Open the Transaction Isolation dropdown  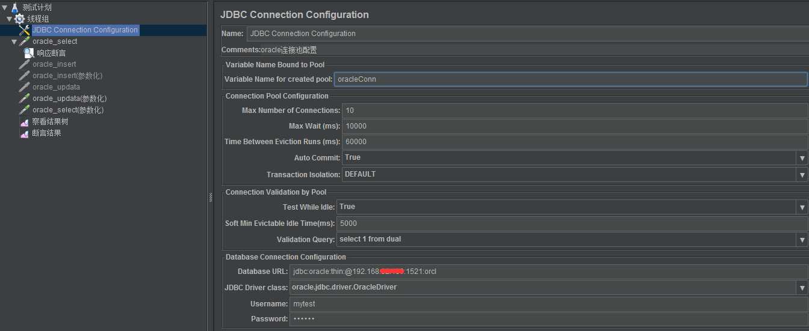tap(802, 175)
